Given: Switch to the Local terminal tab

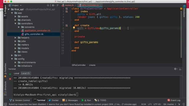Looking at the screenshot, I should [17, 73].
